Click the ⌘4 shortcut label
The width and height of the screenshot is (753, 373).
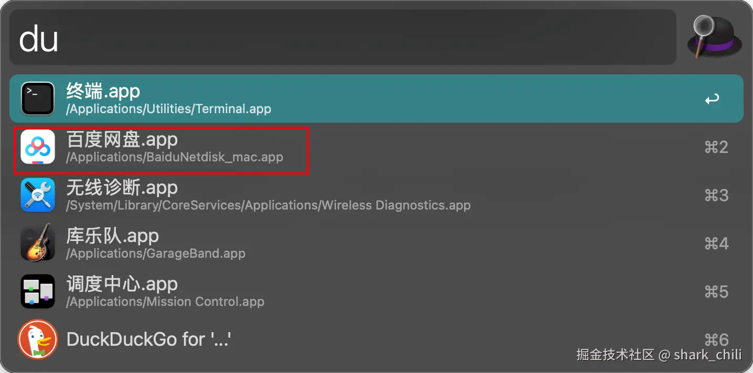[x=716, y=244]
